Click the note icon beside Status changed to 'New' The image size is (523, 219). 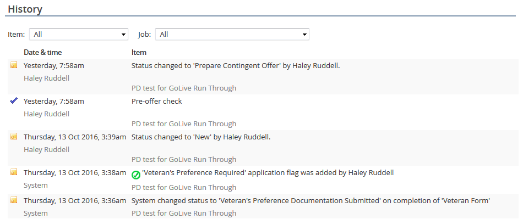(14, 136)
